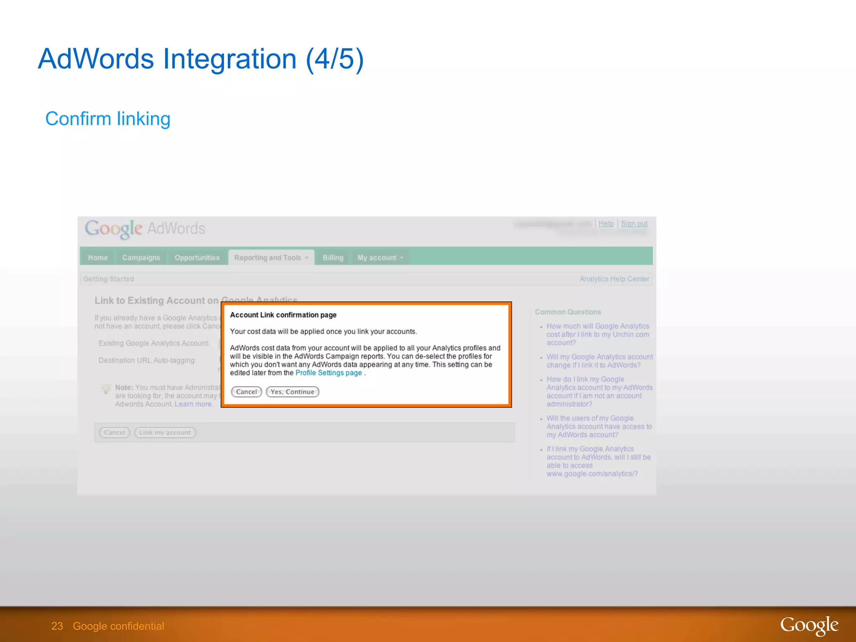Screen dimensions: 856x642
Task: Open question 'Will my Google Analytics account change'
Action: [x=599, y=361]
